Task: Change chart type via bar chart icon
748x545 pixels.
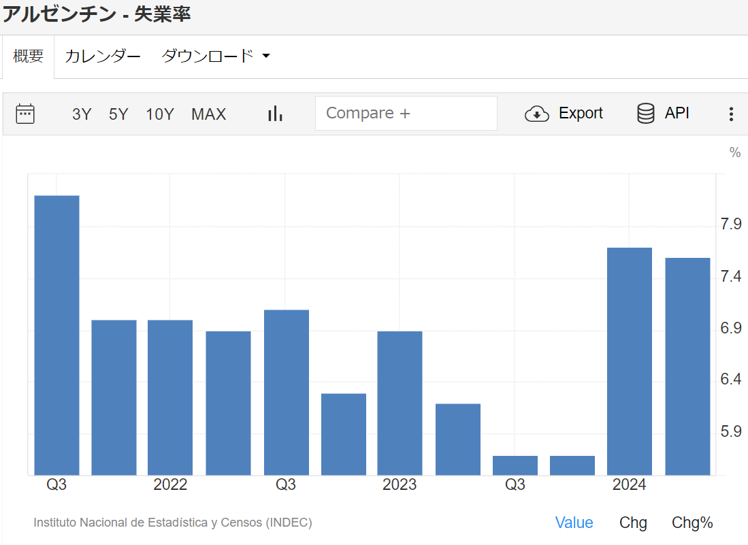Action: (x=275, y=114)
